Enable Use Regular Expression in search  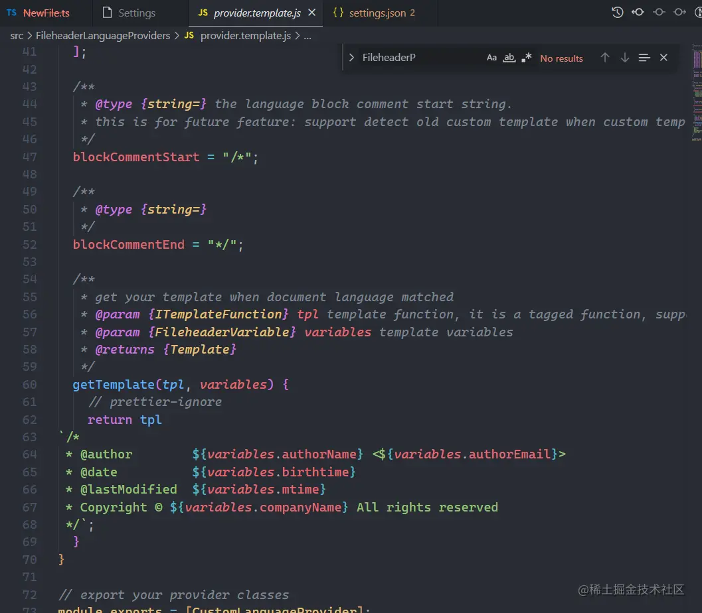point(527,58)
